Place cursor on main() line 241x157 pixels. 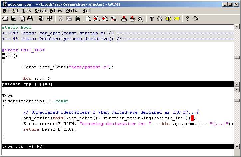coord(10,56)
